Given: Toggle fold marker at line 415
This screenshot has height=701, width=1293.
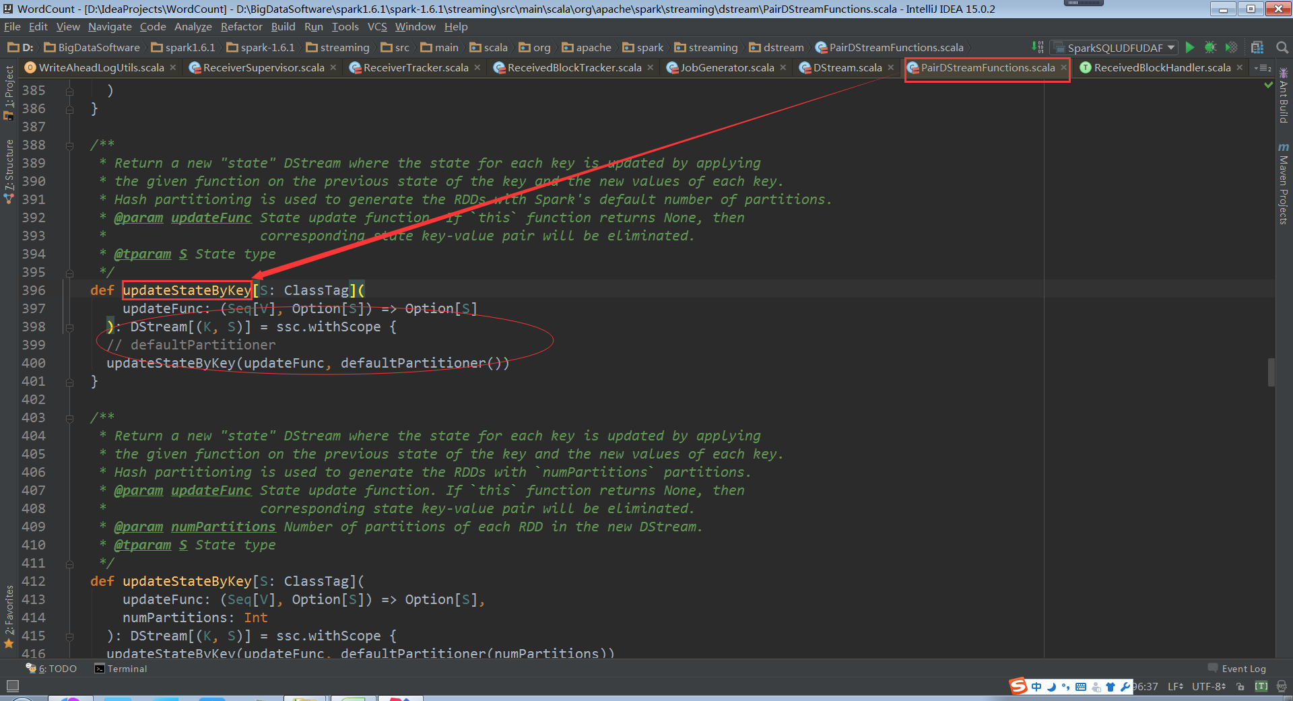Looking at the screenshot, I should pos(69,636).
